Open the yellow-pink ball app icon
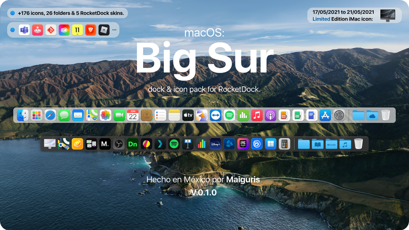The height and width of the screenshot is (230, 409). click(x=146, y=144)
